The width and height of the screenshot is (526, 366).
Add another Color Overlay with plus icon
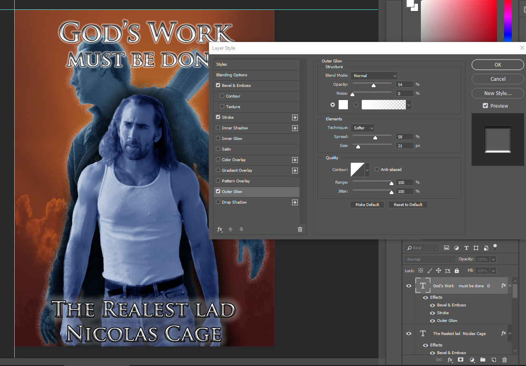pos(295,160)
